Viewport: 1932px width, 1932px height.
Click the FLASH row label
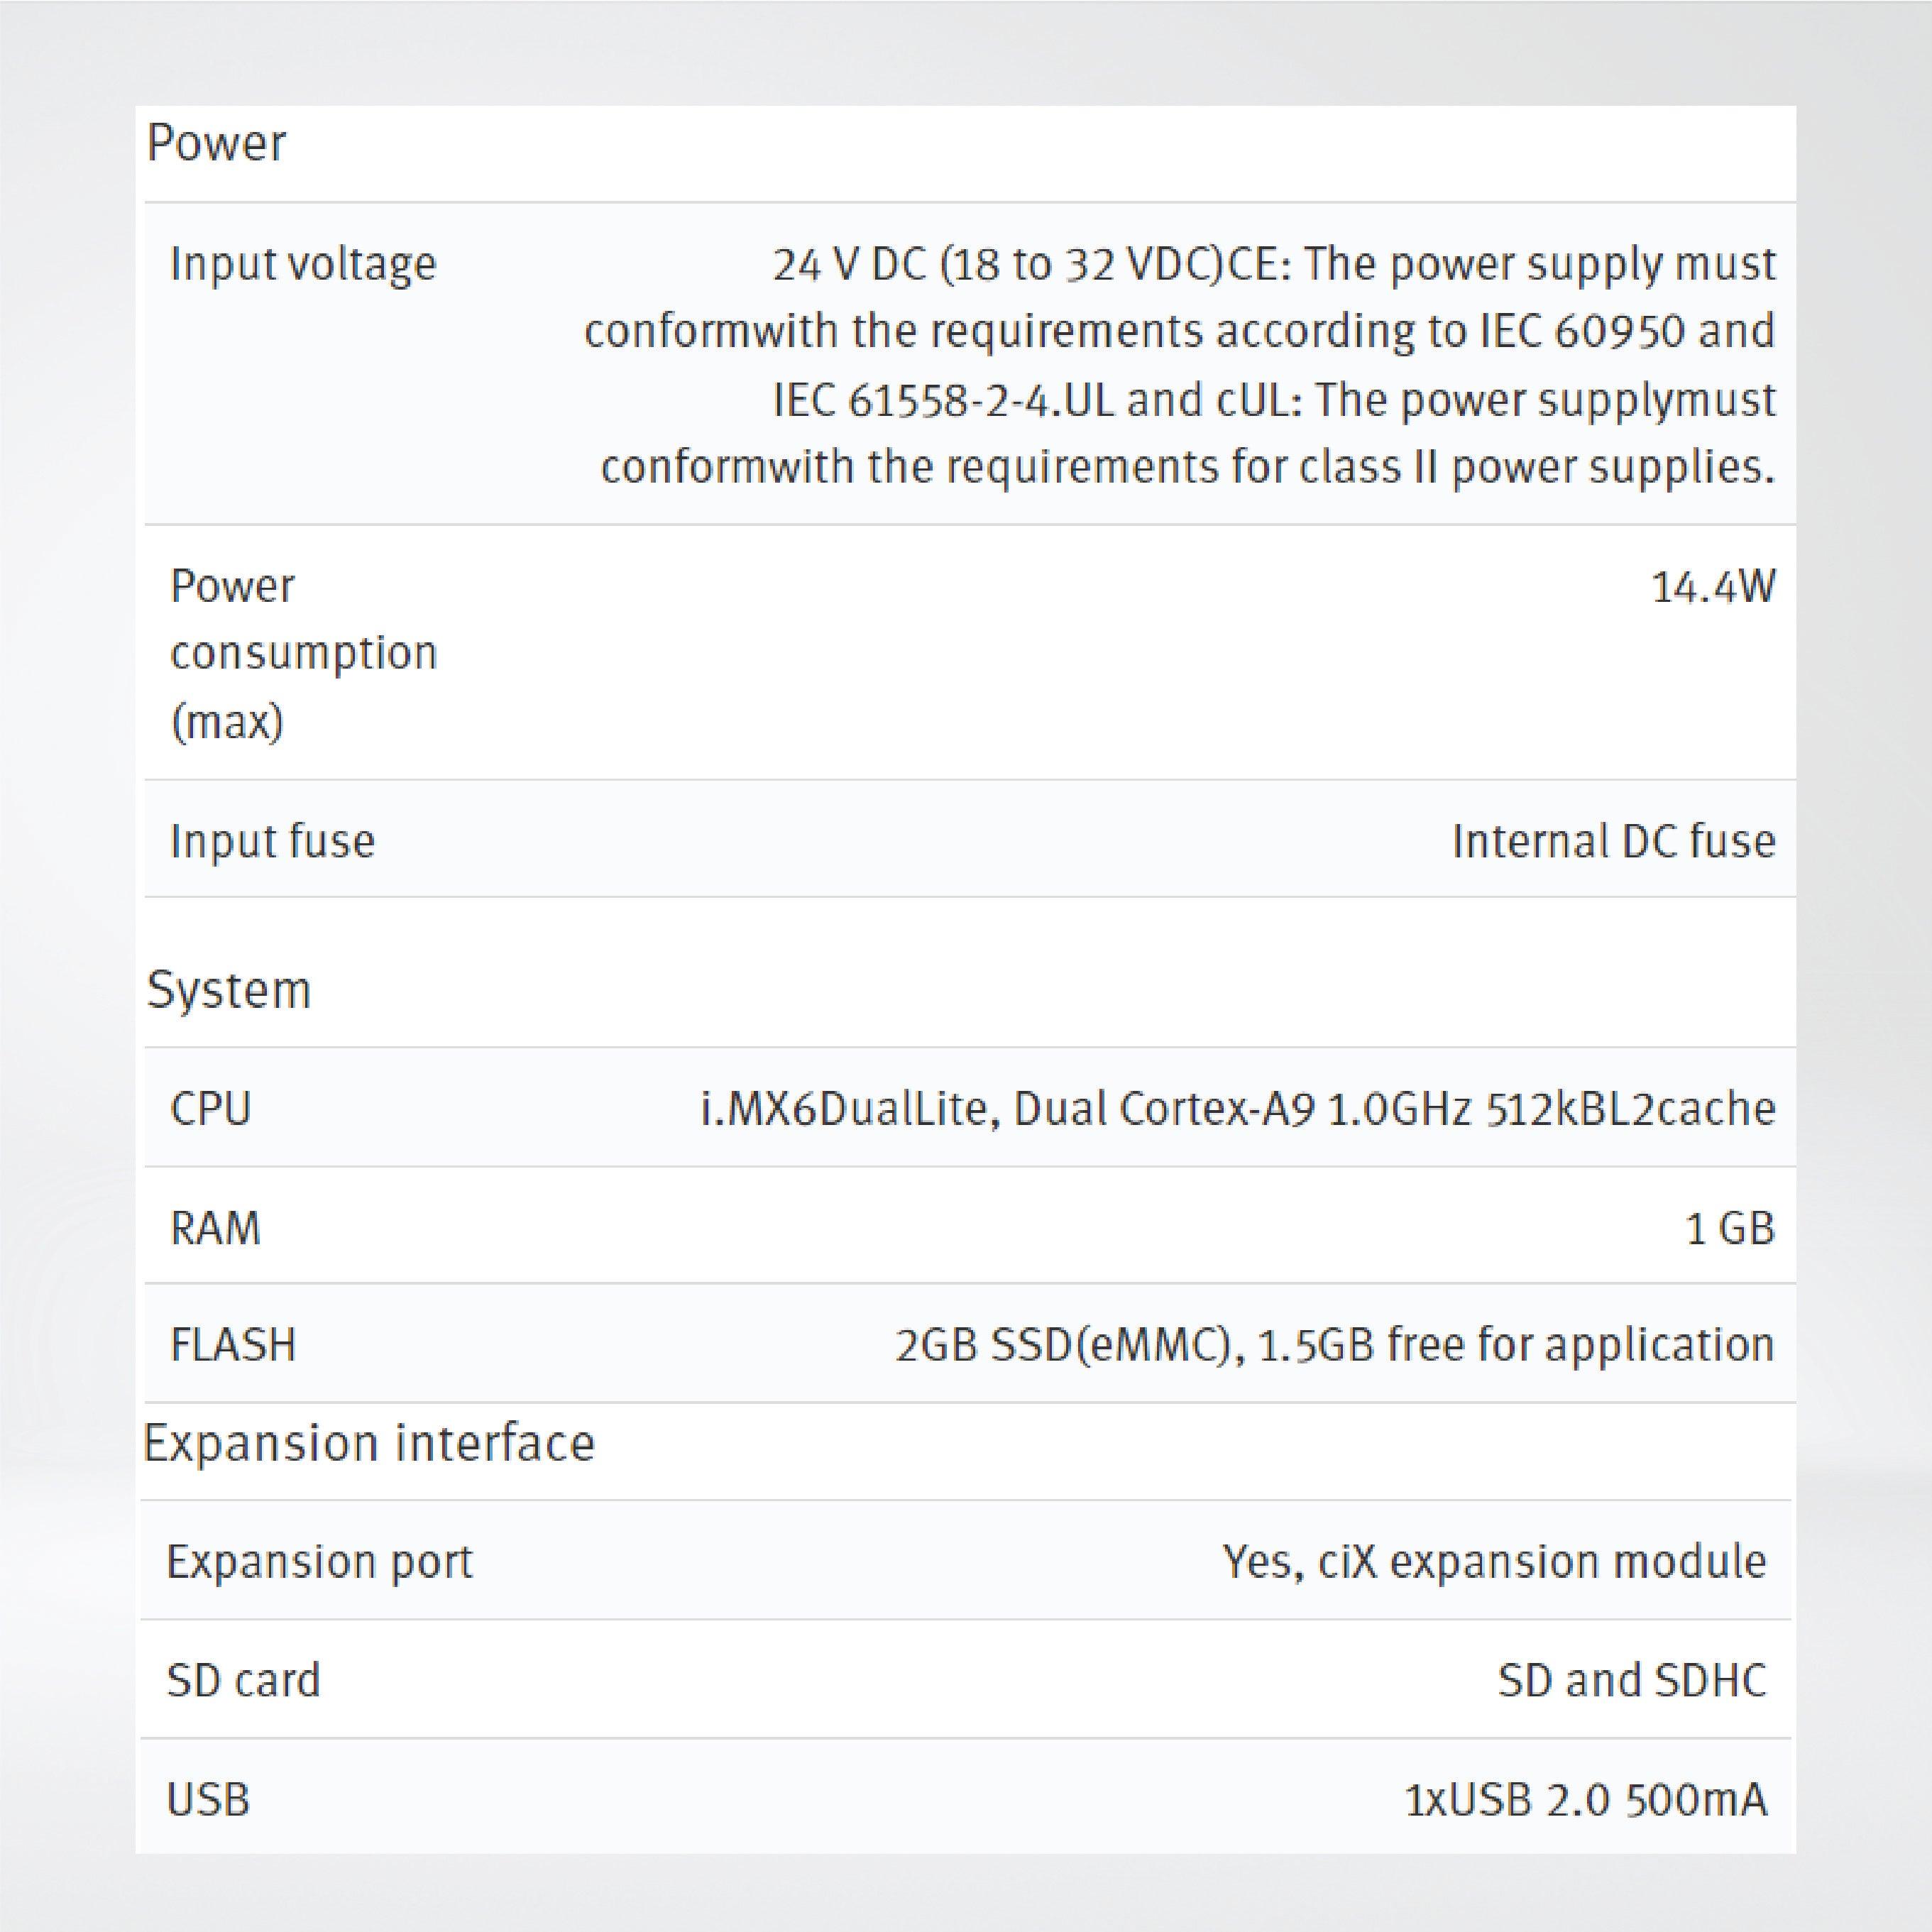[x=233, y=1345]
